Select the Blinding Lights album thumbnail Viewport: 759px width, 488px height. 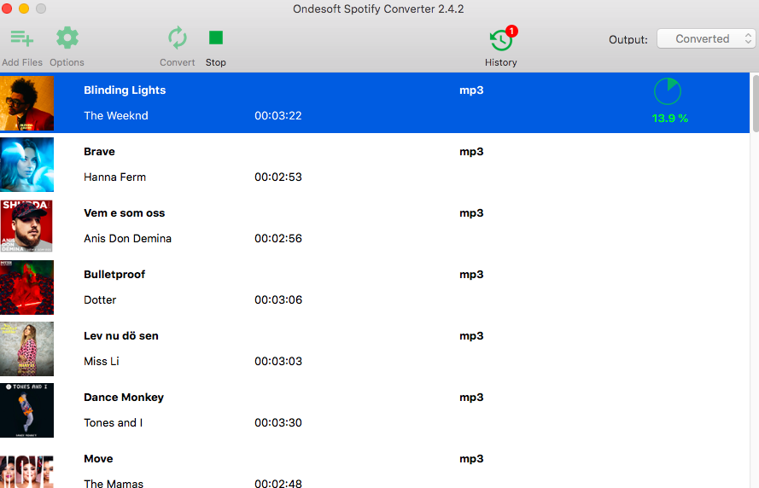click(x=27, y=103)
